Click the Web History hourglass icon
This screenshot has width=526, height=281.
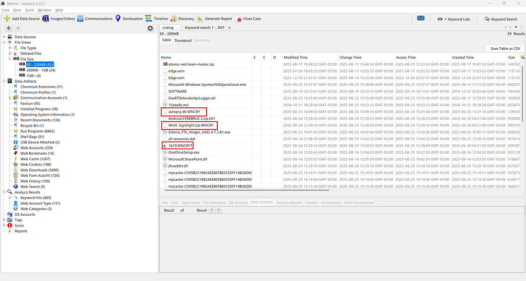pyautogui.click(x=15, y=181)
